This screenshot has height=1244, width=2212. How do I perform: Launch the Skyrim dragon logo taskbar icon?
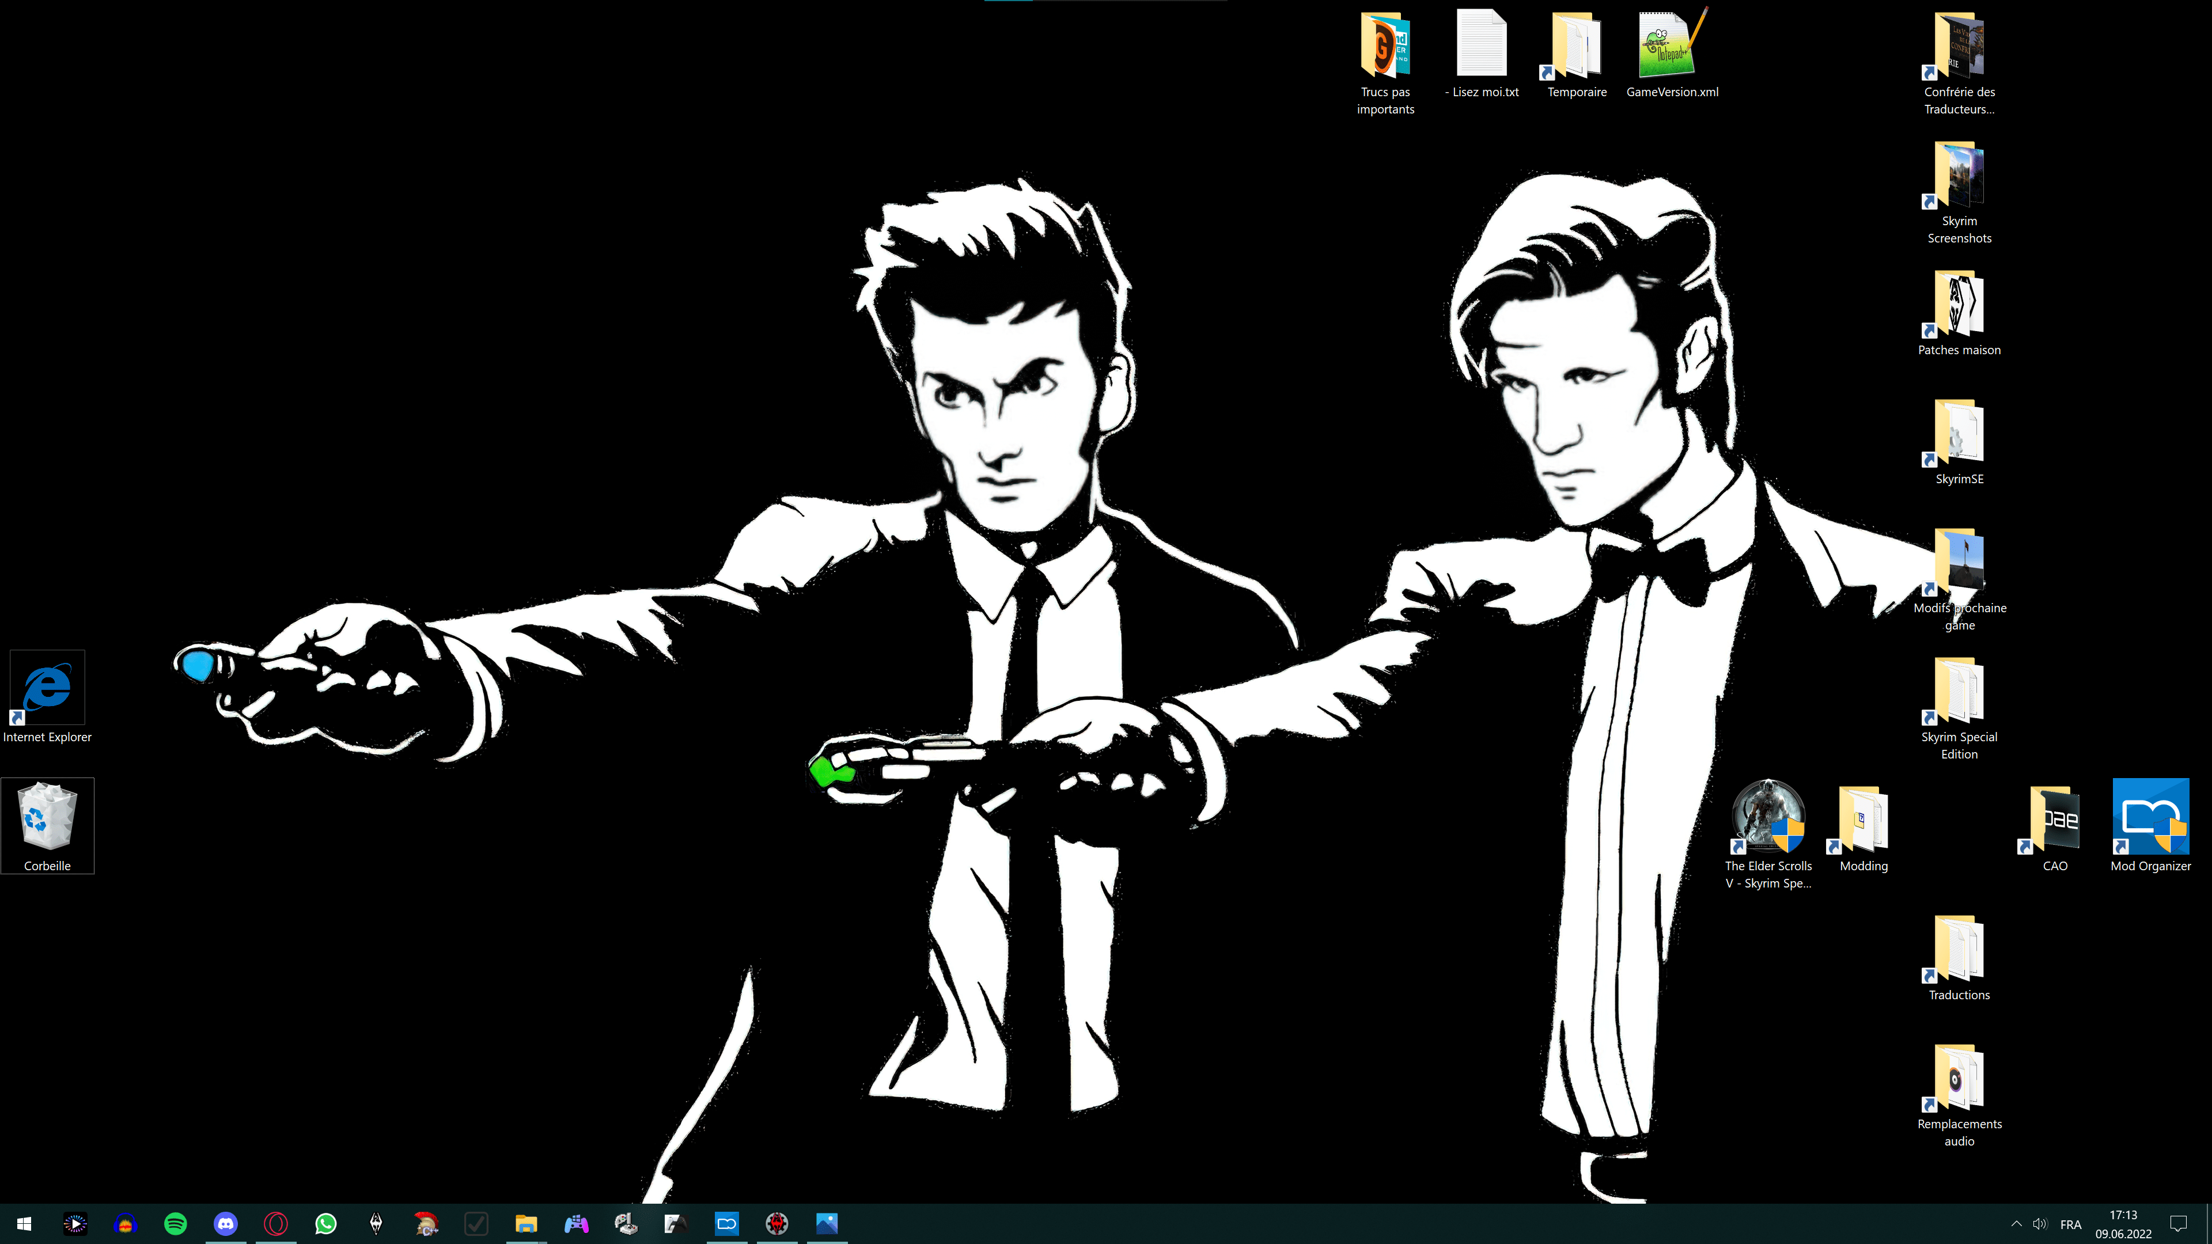376,1223
